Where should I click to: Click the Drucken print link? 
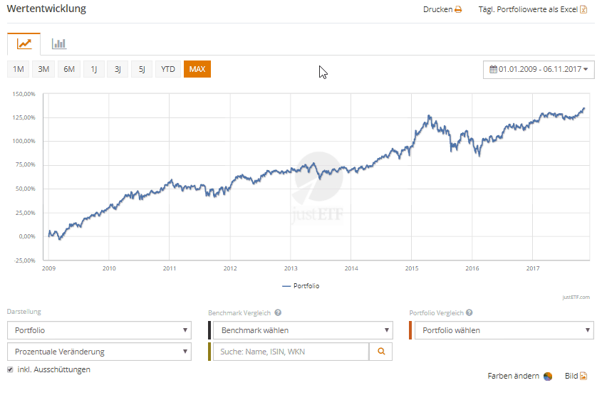437,10
